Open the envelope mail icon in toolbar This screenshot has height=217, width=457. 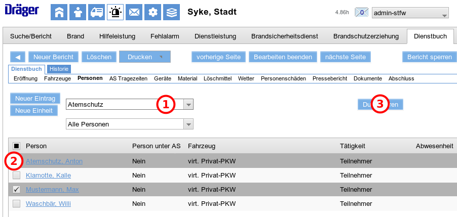(x=134, y=12)
